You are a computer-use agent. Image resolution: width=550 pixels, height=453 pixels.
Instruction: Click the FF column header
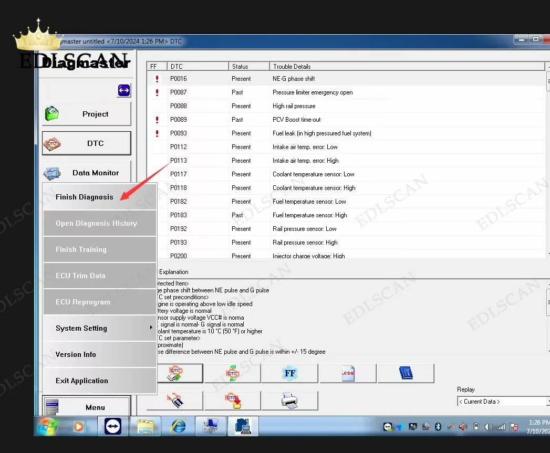pos(157,67)
